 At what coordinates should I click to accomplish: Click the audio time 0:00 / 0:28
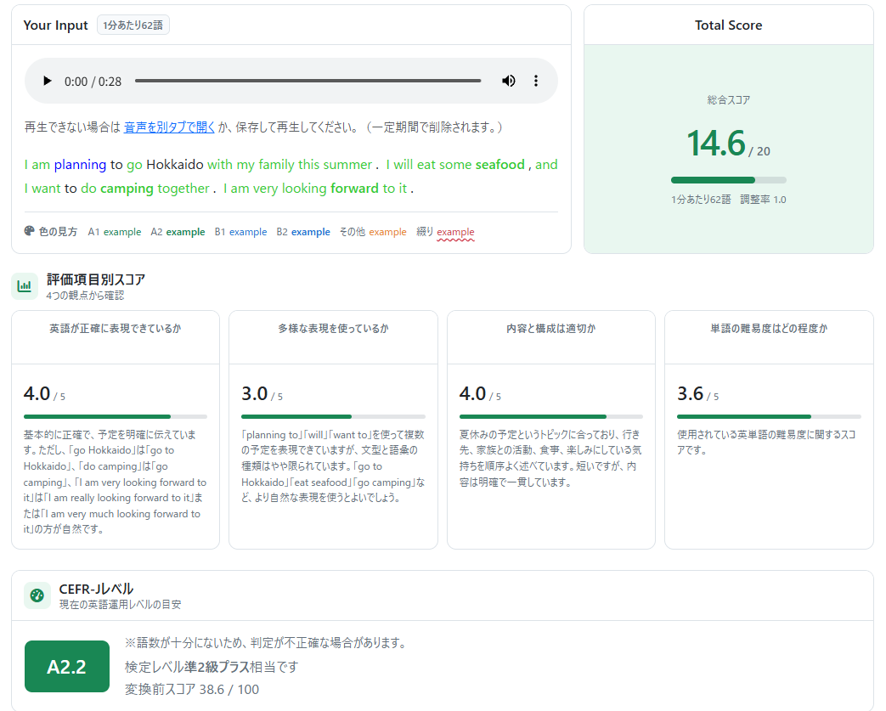coord(93,82)
